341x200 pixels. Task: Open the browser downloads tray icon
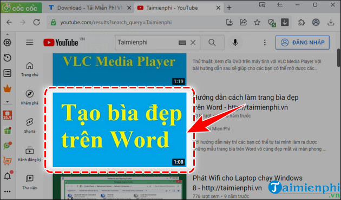pyautogui.click(x=331, y=22)
